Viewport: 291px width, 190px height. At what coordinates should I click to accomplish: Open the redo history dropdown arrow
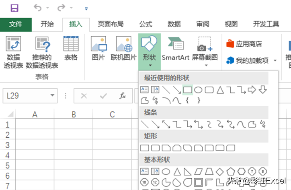[71, 8]
